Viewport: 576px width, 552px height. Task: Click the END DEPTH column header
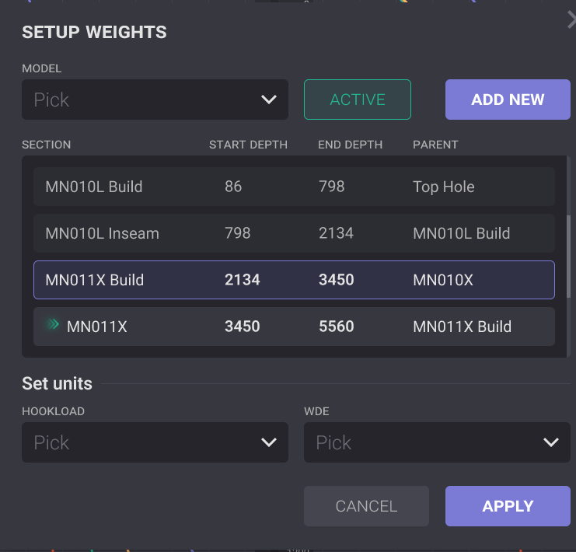click(x=350, y=145)
